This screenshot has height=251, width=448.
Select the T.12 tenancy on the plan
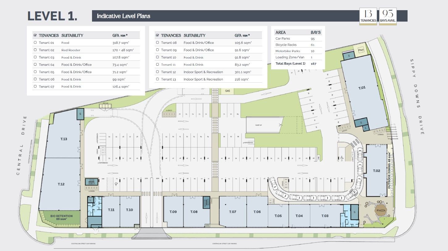point(61,184)
